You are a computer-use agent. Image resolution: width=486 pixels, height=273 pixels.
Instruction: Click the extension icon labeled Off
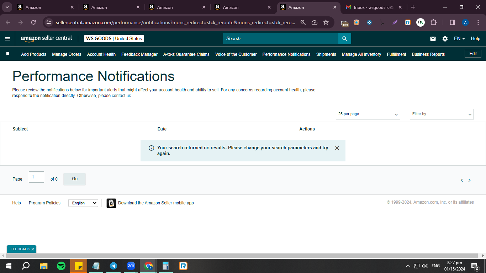(x=344, y=23)
